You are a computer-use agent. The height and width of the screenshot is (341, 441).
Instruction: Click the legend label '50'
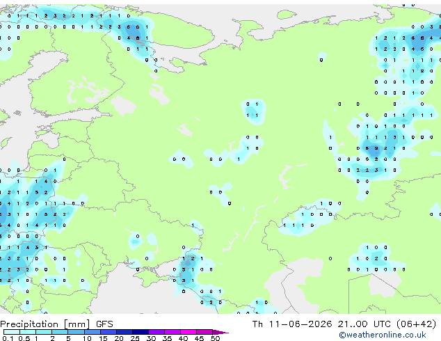[215, 338]
